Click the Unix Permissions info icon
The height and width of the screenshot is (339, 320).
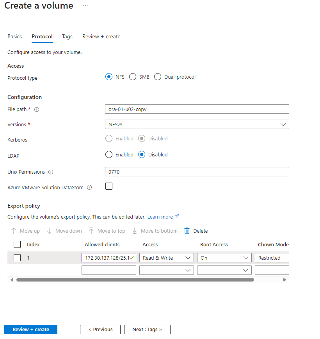coord(51,172)
